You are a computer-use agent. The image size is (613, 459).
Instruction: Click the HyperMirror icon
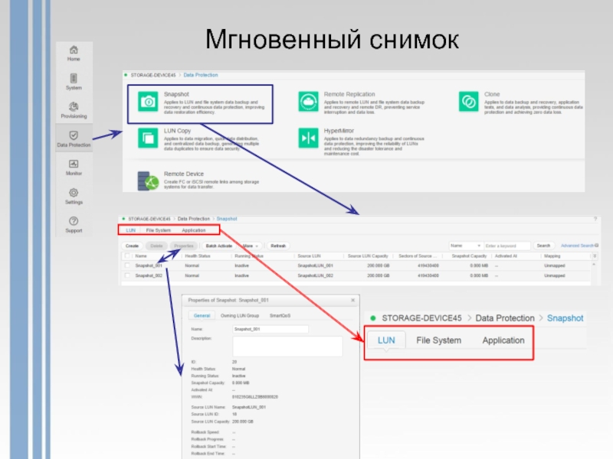pyautogui.click(x=309, y=138)
